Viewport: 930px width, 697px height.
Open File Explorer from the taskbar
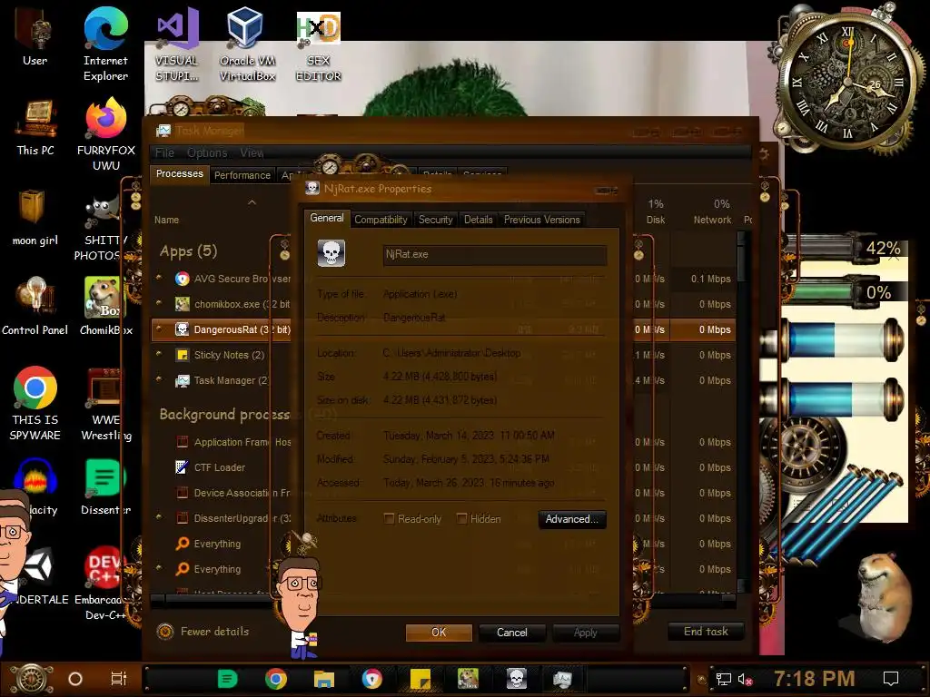[x=324, y=679]
